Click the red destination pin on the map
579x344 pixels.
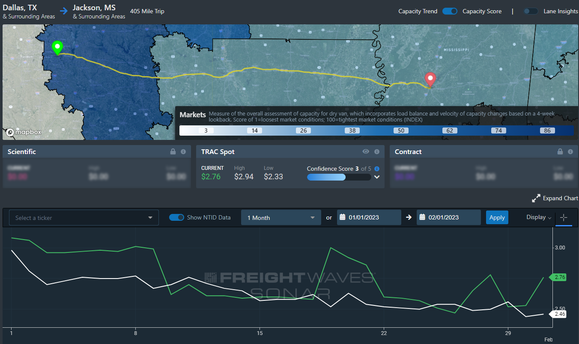click(x=430, y=79)
